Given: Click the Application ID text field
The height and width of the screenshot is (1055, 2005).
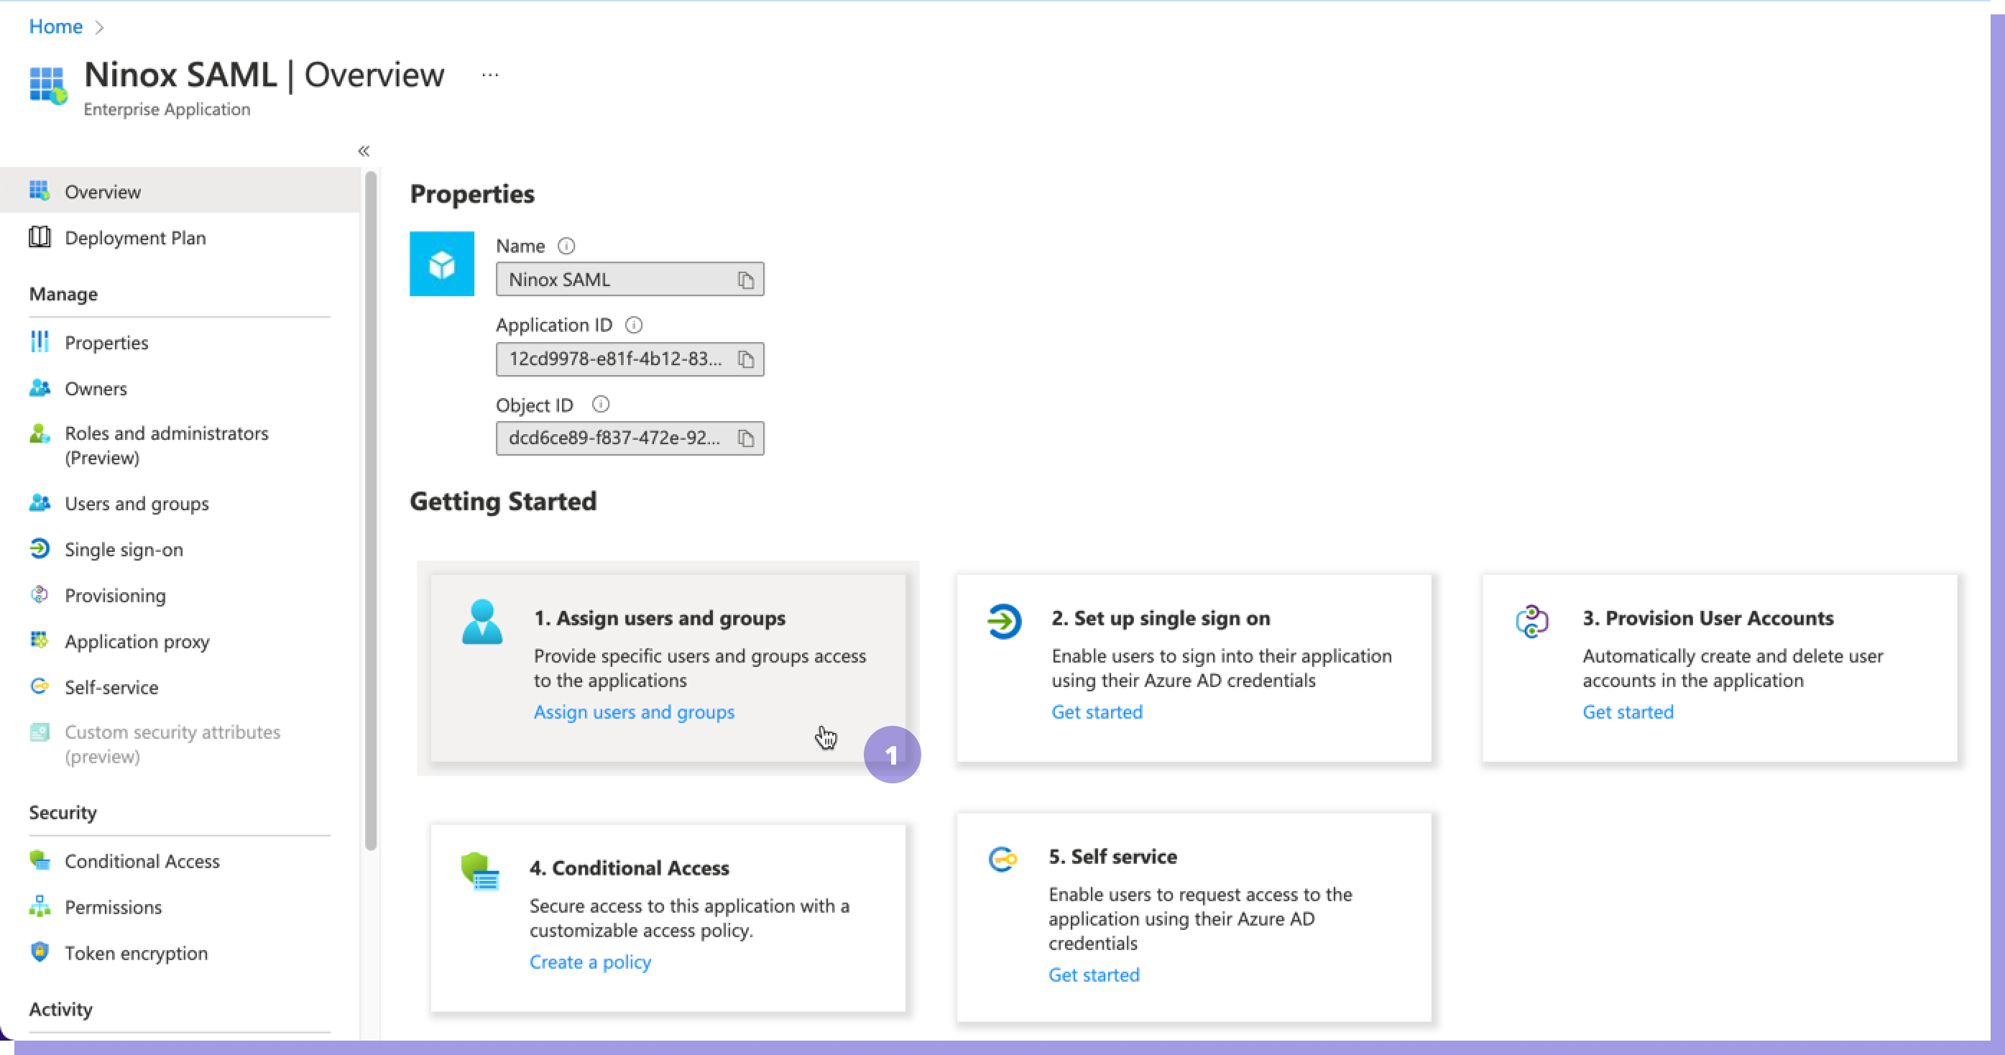Looking at the screenshot, I should 630,359.
